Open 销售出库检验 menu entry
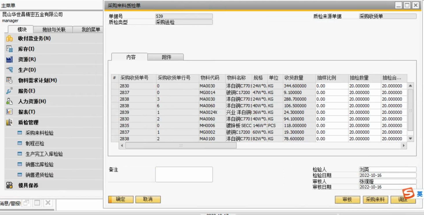 (39, 165)
